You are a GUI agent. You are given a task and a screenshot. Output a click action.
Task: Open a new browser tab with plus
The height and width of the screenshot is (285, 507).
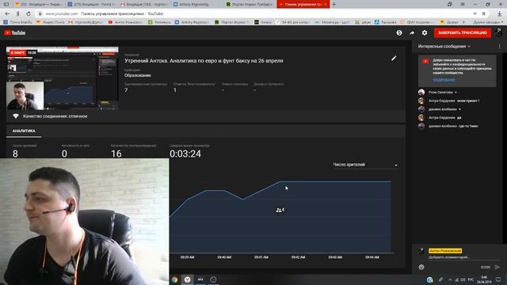[x=334, y=4]
